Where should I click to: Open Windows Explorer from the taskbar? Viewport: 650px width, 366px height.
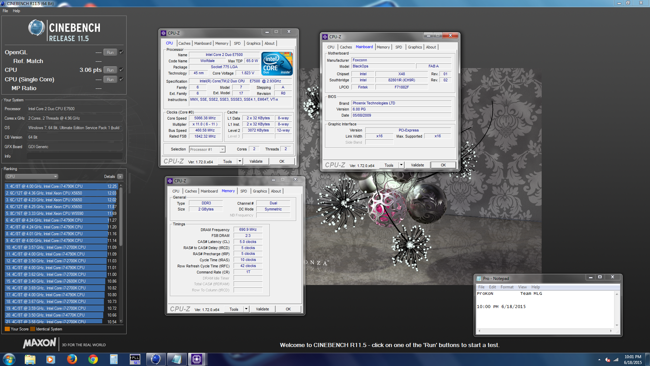[x=30, y=359]
